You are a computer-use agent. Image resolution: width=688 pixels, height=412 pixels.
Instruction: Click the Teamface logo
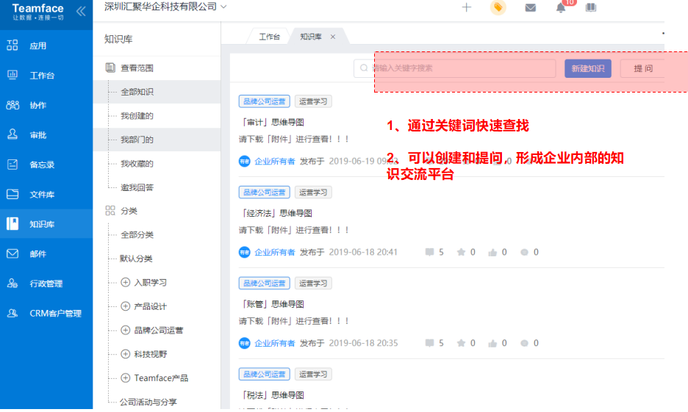pyautogui.click(x=37, y=12)
